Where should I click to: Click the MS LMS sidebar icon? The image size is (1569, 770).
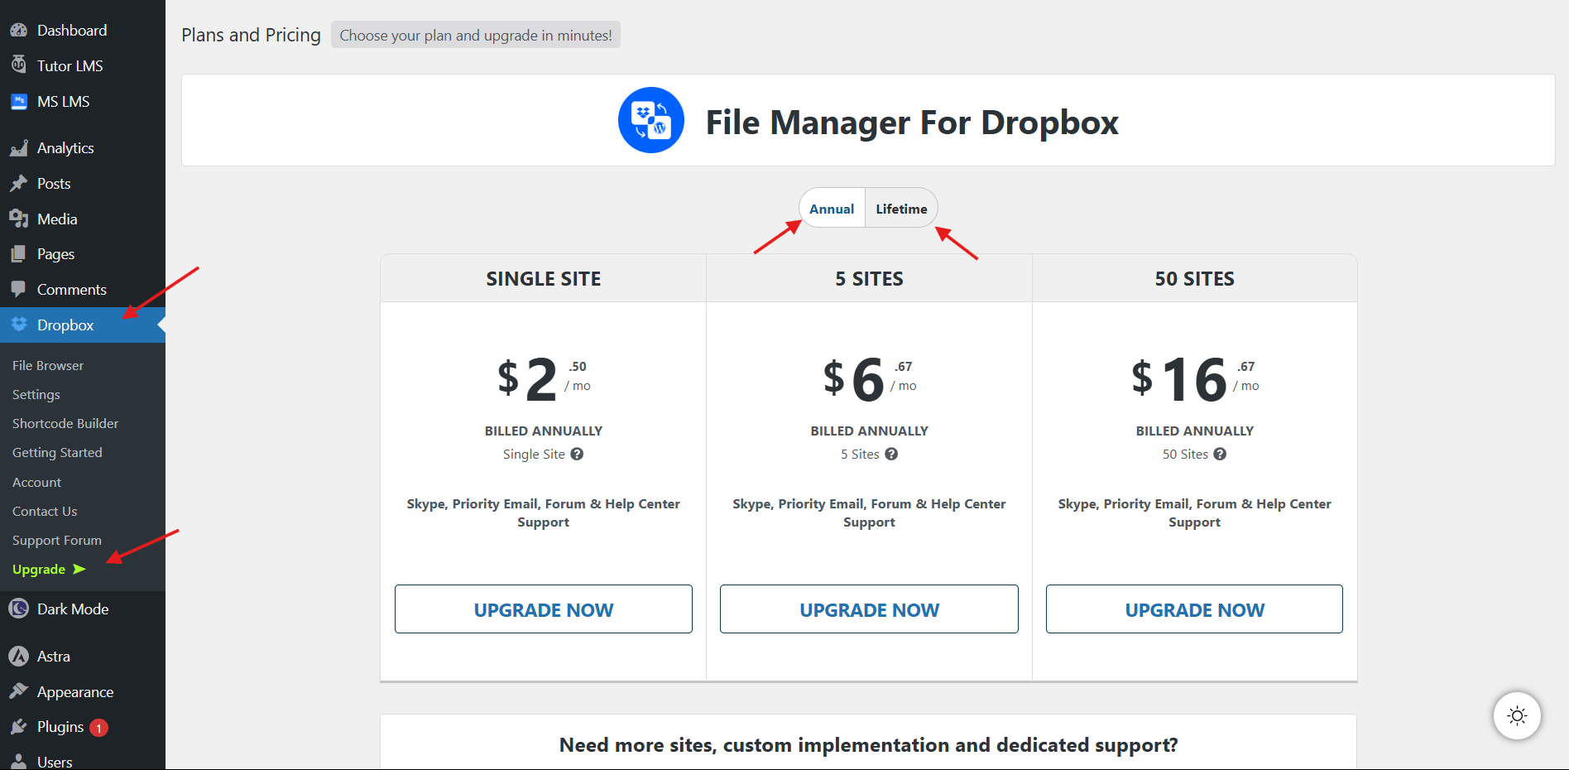pos(18,102)
